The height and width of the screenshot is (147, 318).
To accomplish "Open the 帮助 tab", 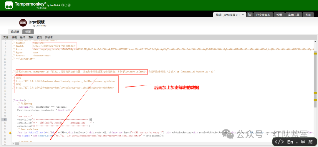I will 308,15.
